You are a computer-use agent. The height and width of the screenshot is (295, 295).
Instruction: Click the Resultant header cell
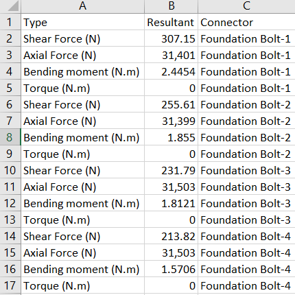(171, 22)
